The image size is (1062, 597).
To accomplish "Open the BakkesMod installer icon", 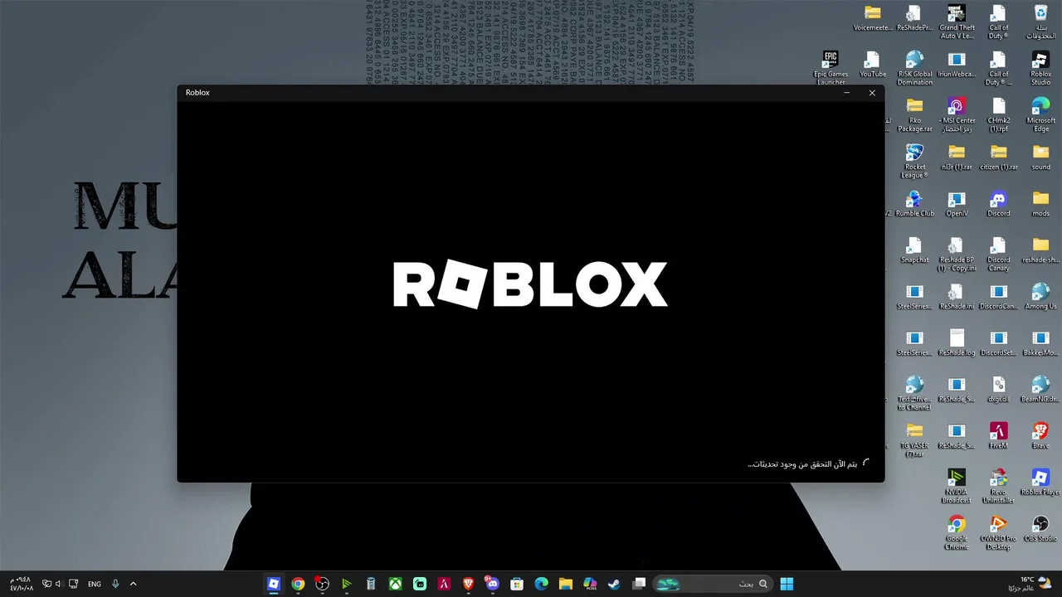I will pos(1040,344).
